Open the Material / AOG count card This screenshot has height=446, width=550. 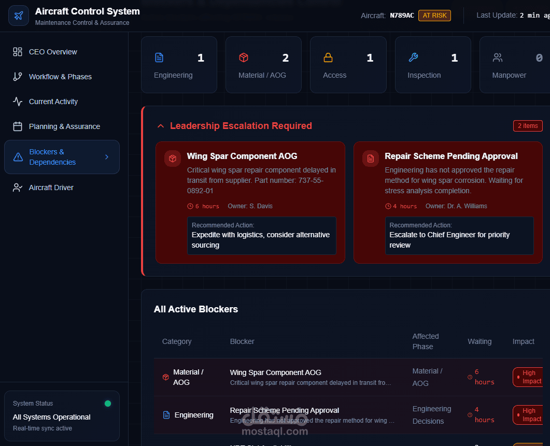(264, 65)
